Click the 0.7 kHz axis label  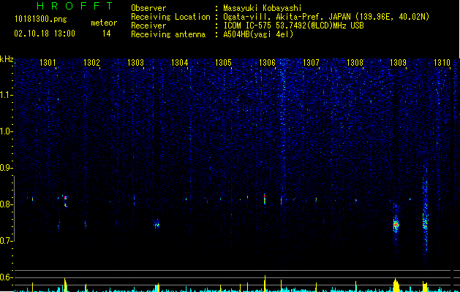point(7,241)
